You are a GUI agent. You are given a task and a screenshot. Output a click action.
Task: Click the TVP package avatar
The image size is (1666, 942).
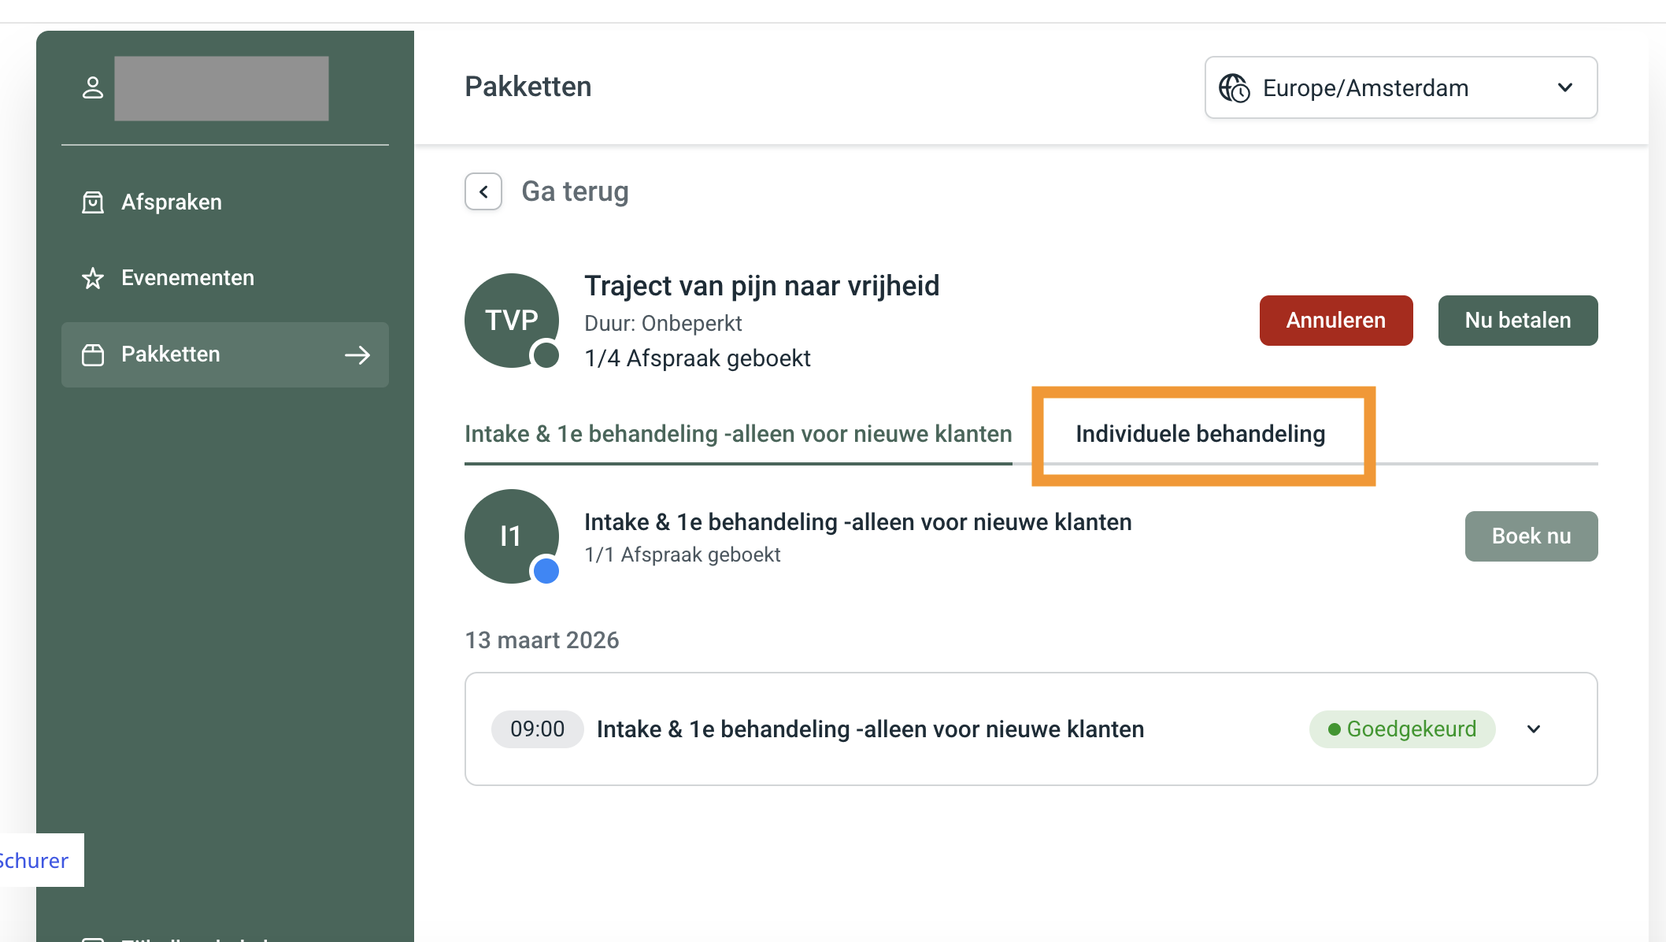512,321
